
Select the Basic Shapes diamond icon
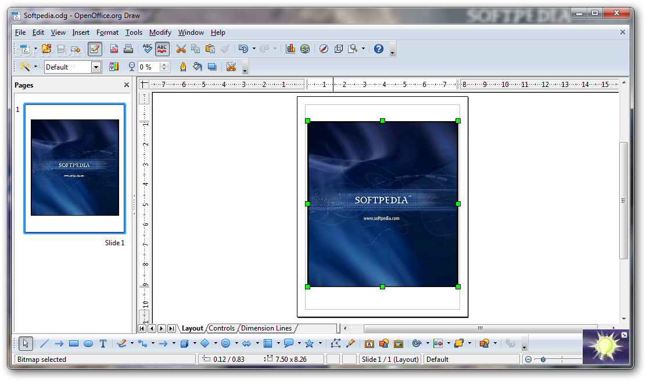[204, 343]
